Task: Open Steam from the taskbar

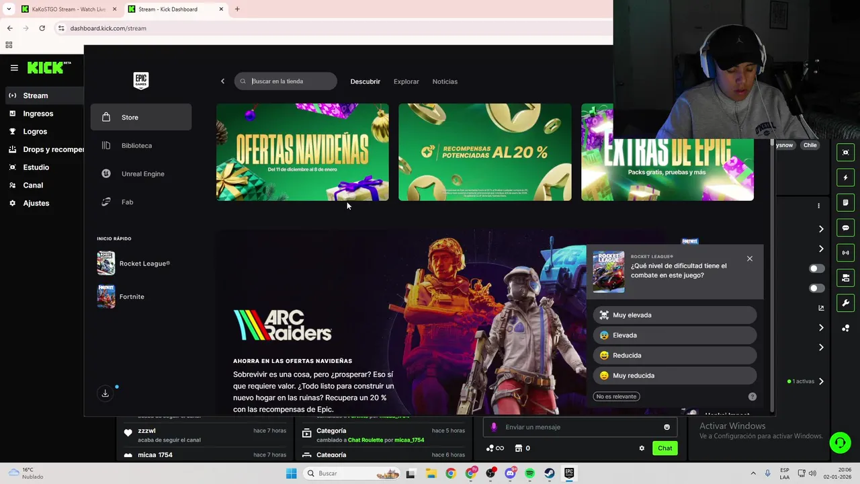Action: [x=550, y=473]
